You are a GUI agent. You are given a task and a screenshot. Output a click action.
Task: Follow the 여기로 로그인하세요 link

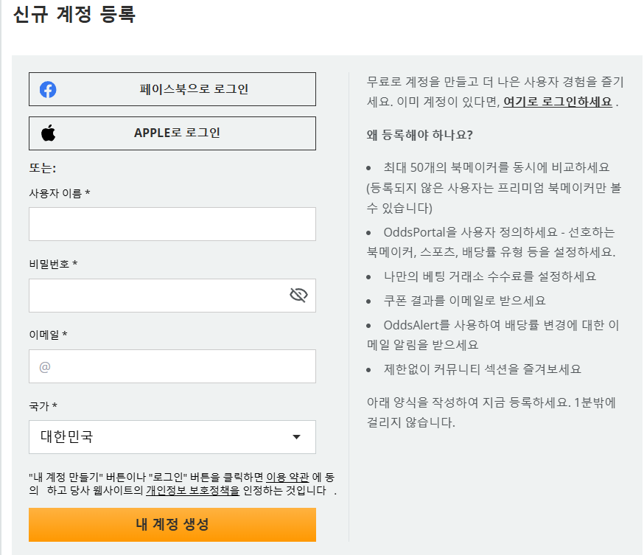point(558,102)
